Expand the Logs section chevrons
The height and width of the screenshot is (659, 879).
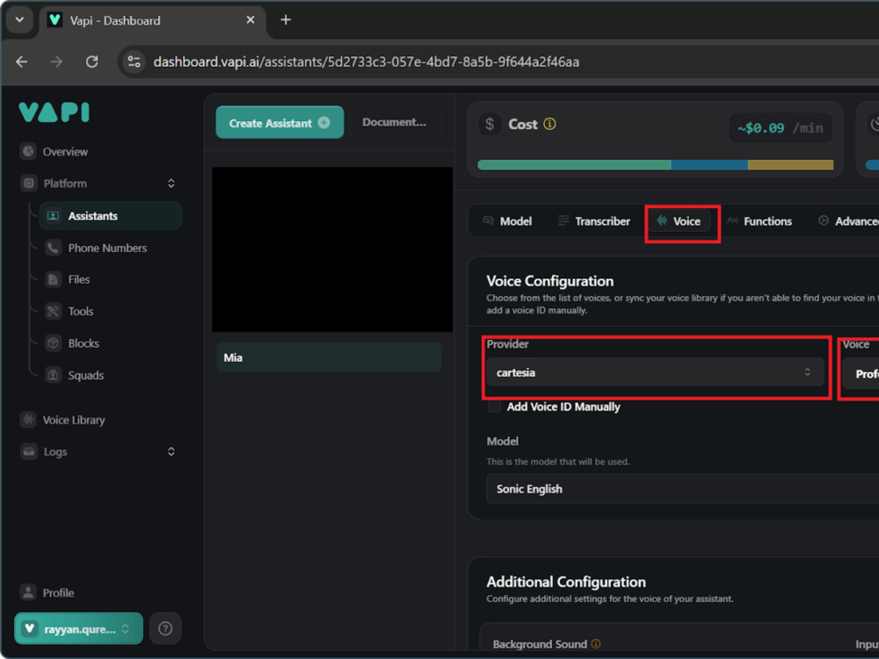pos(171,452)
